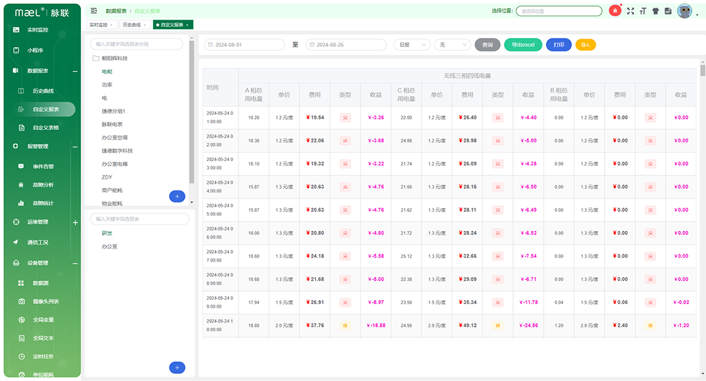Click blue plus button in lower report panel

point(177,367)
